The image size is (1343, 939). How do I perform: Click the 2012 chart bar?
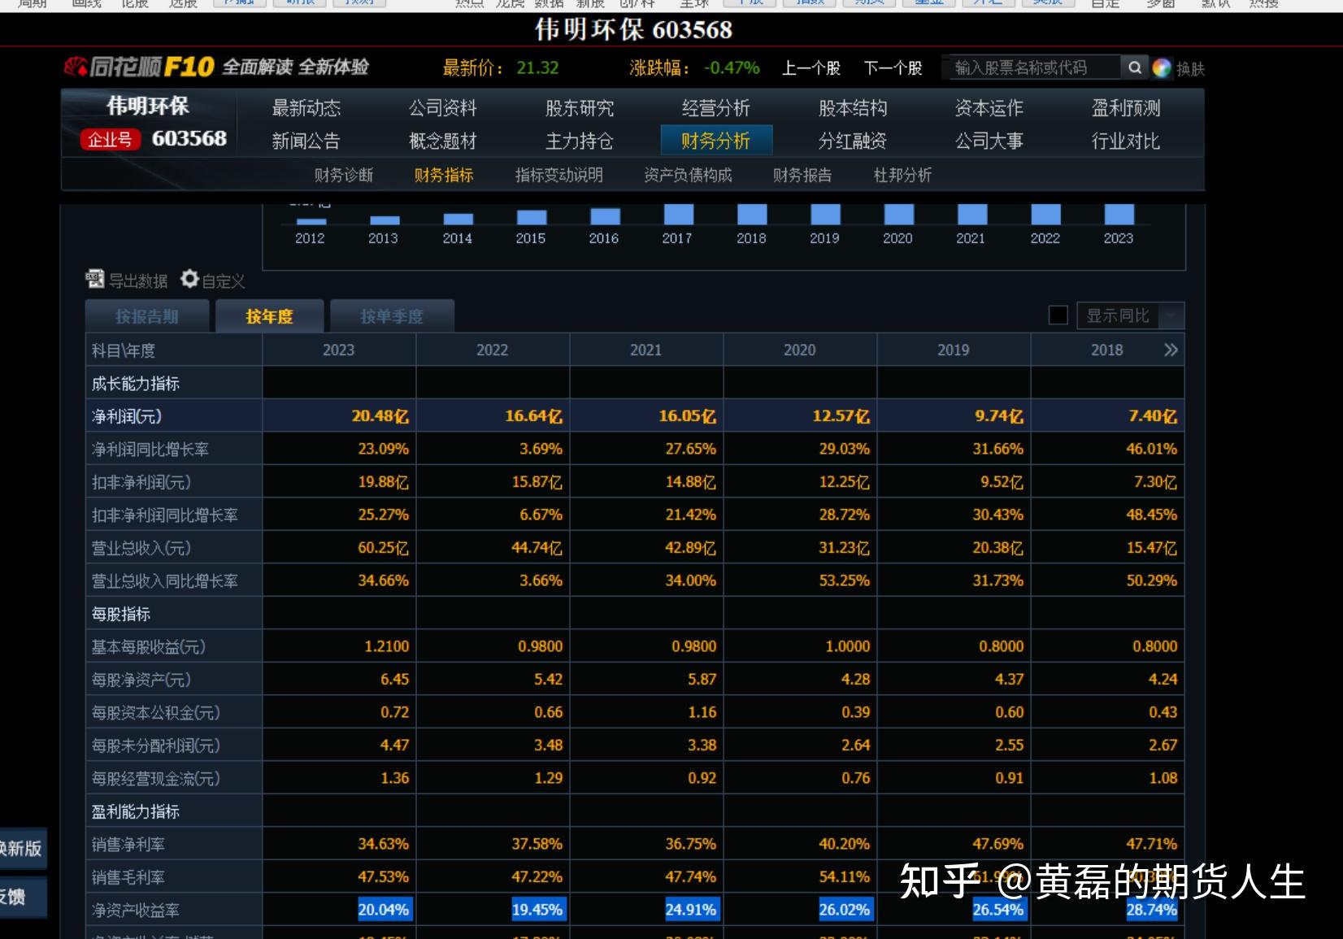point(311,221)
